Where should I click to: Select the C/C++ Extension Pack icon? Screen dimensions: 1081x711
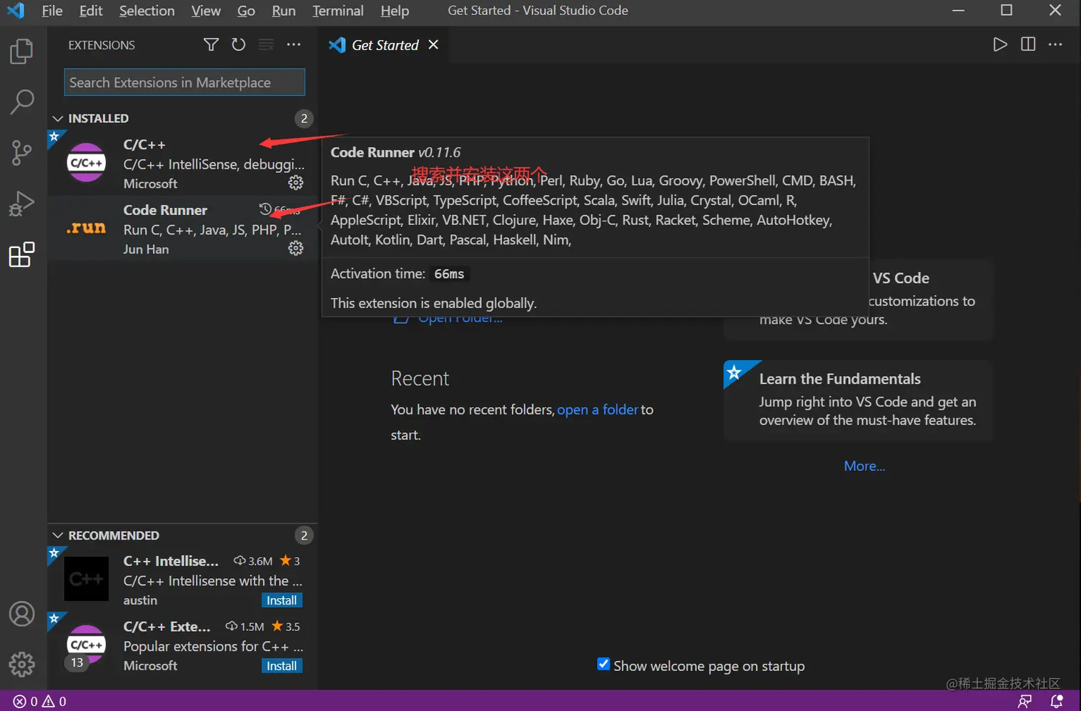(87, 645)
